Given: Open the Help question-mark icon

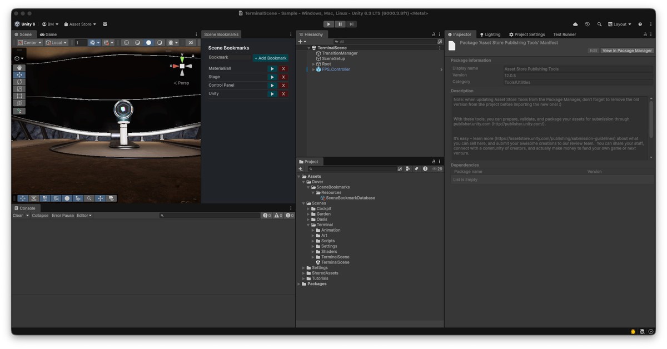Looking at the screenshot, I should pyautogui.click(x=640, y=24).
